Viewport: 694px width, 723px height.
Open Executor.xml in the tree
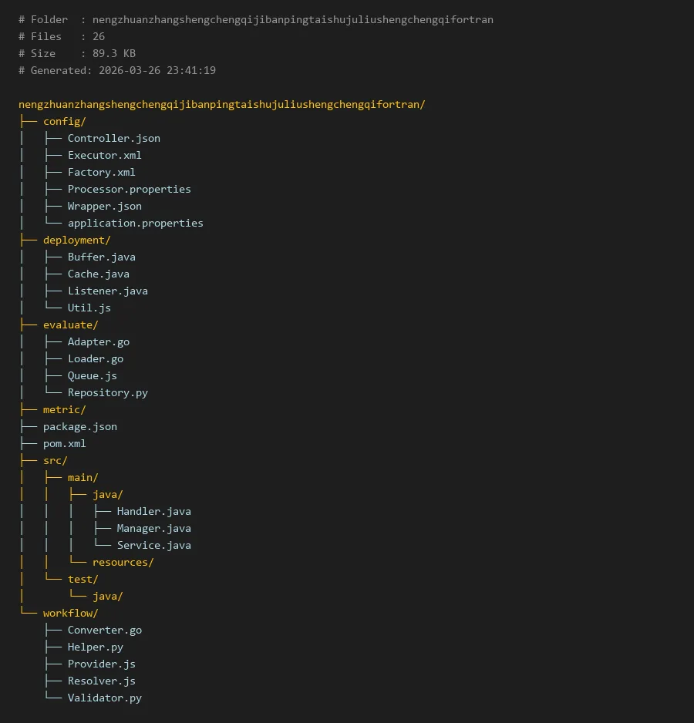(x=104, y=155)
